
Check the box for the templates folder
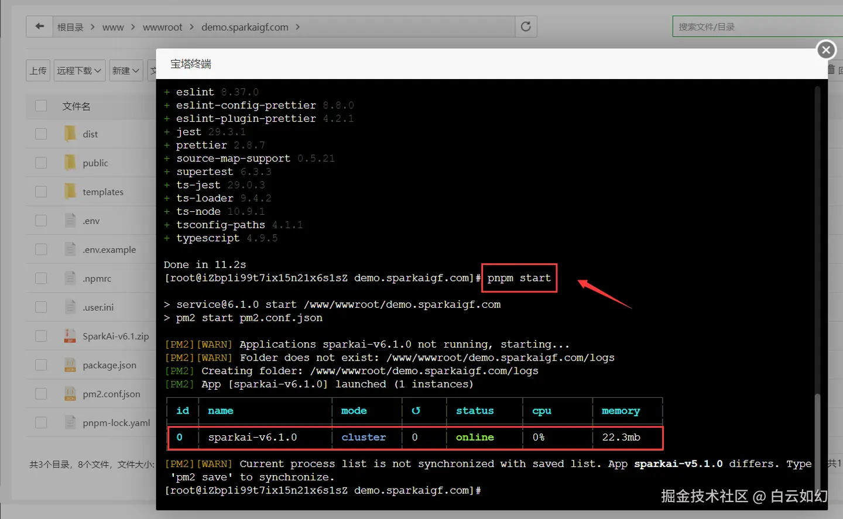41,191
